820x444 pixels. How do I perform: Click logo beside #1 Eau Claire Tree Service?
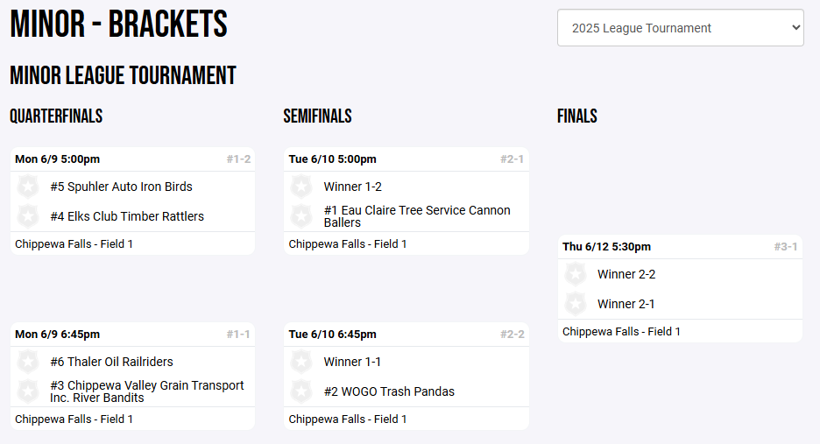(x=301, y=216)
